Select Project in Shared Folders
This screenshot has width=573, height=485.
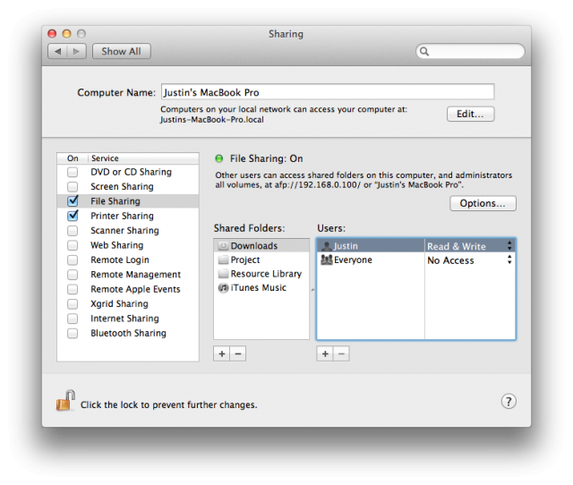[261, 260]
